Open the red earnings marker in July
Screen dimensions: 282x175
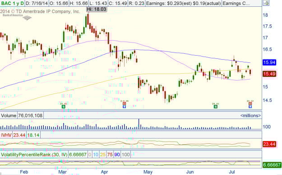pos(250,104)
